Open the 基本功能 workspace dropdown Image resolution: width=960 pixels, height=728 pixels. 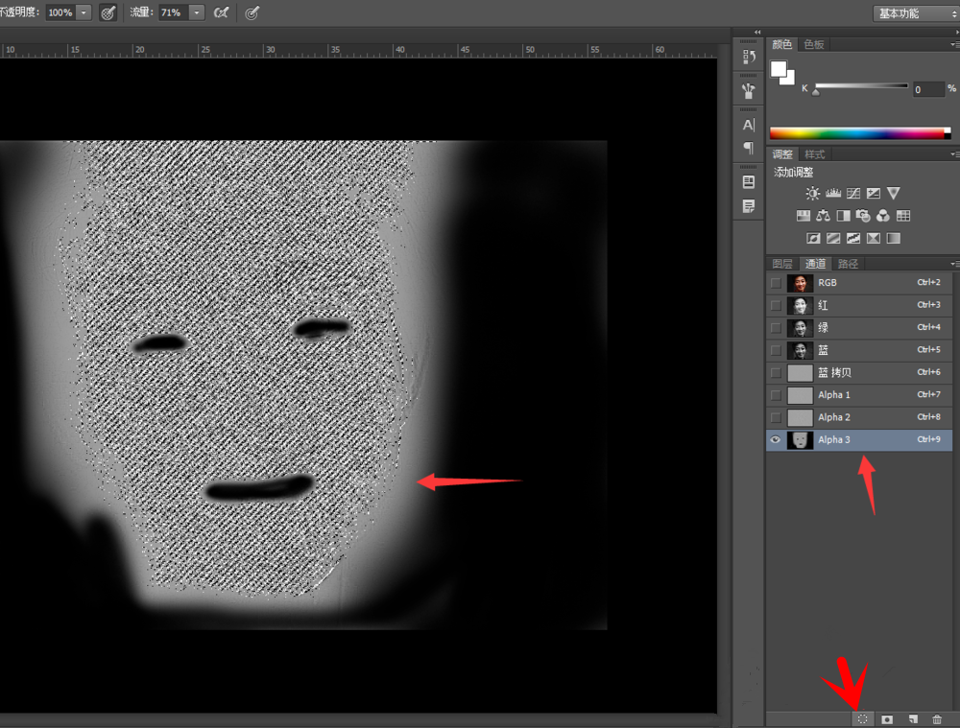[910, 13]
